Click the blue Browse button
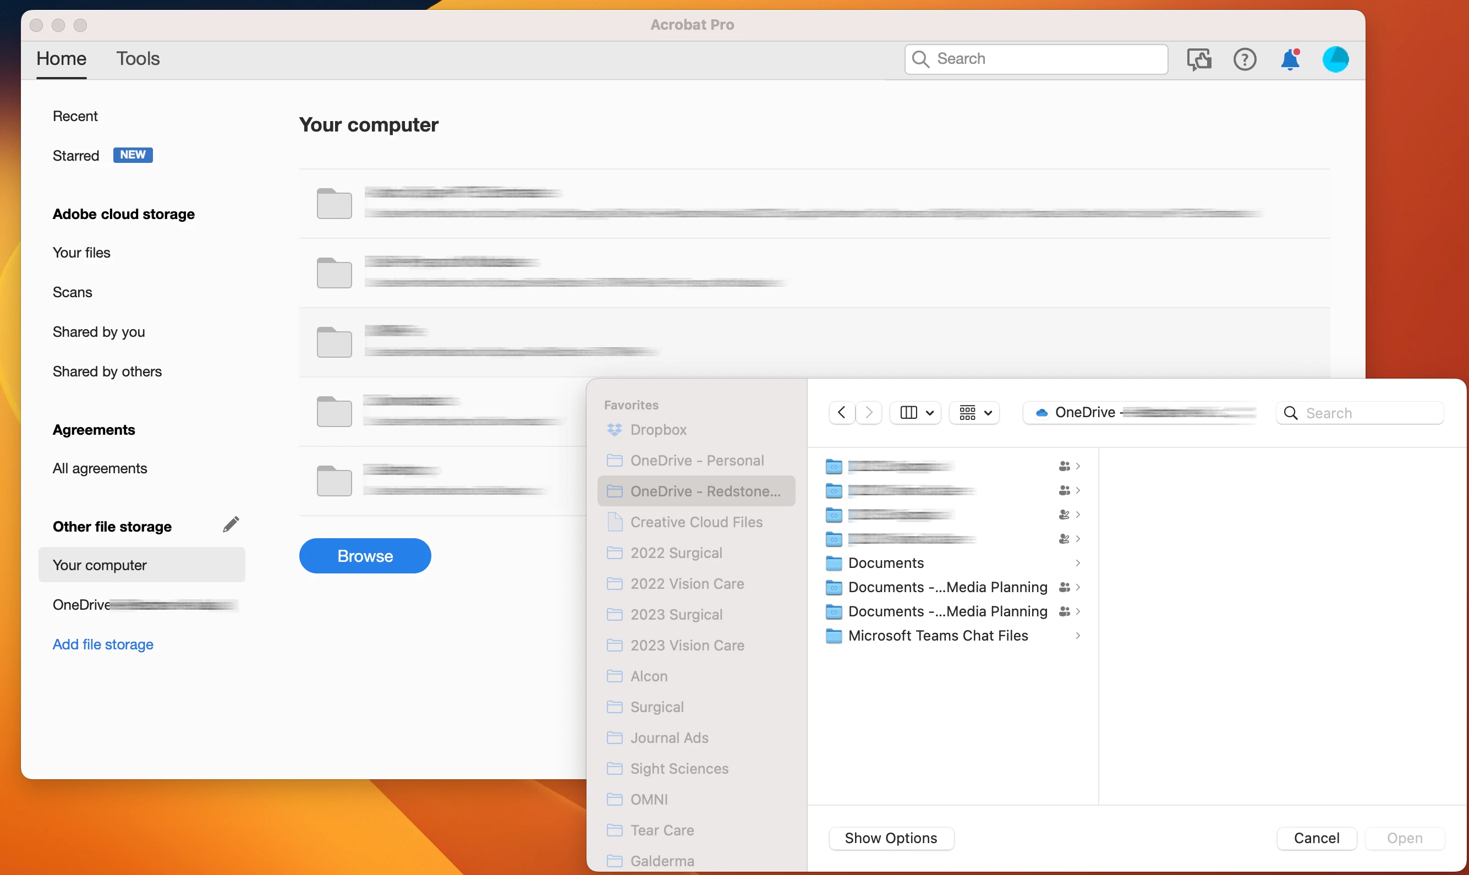Screen dimensions: 1469x875 pyautogui.click(x=365, y=556)
